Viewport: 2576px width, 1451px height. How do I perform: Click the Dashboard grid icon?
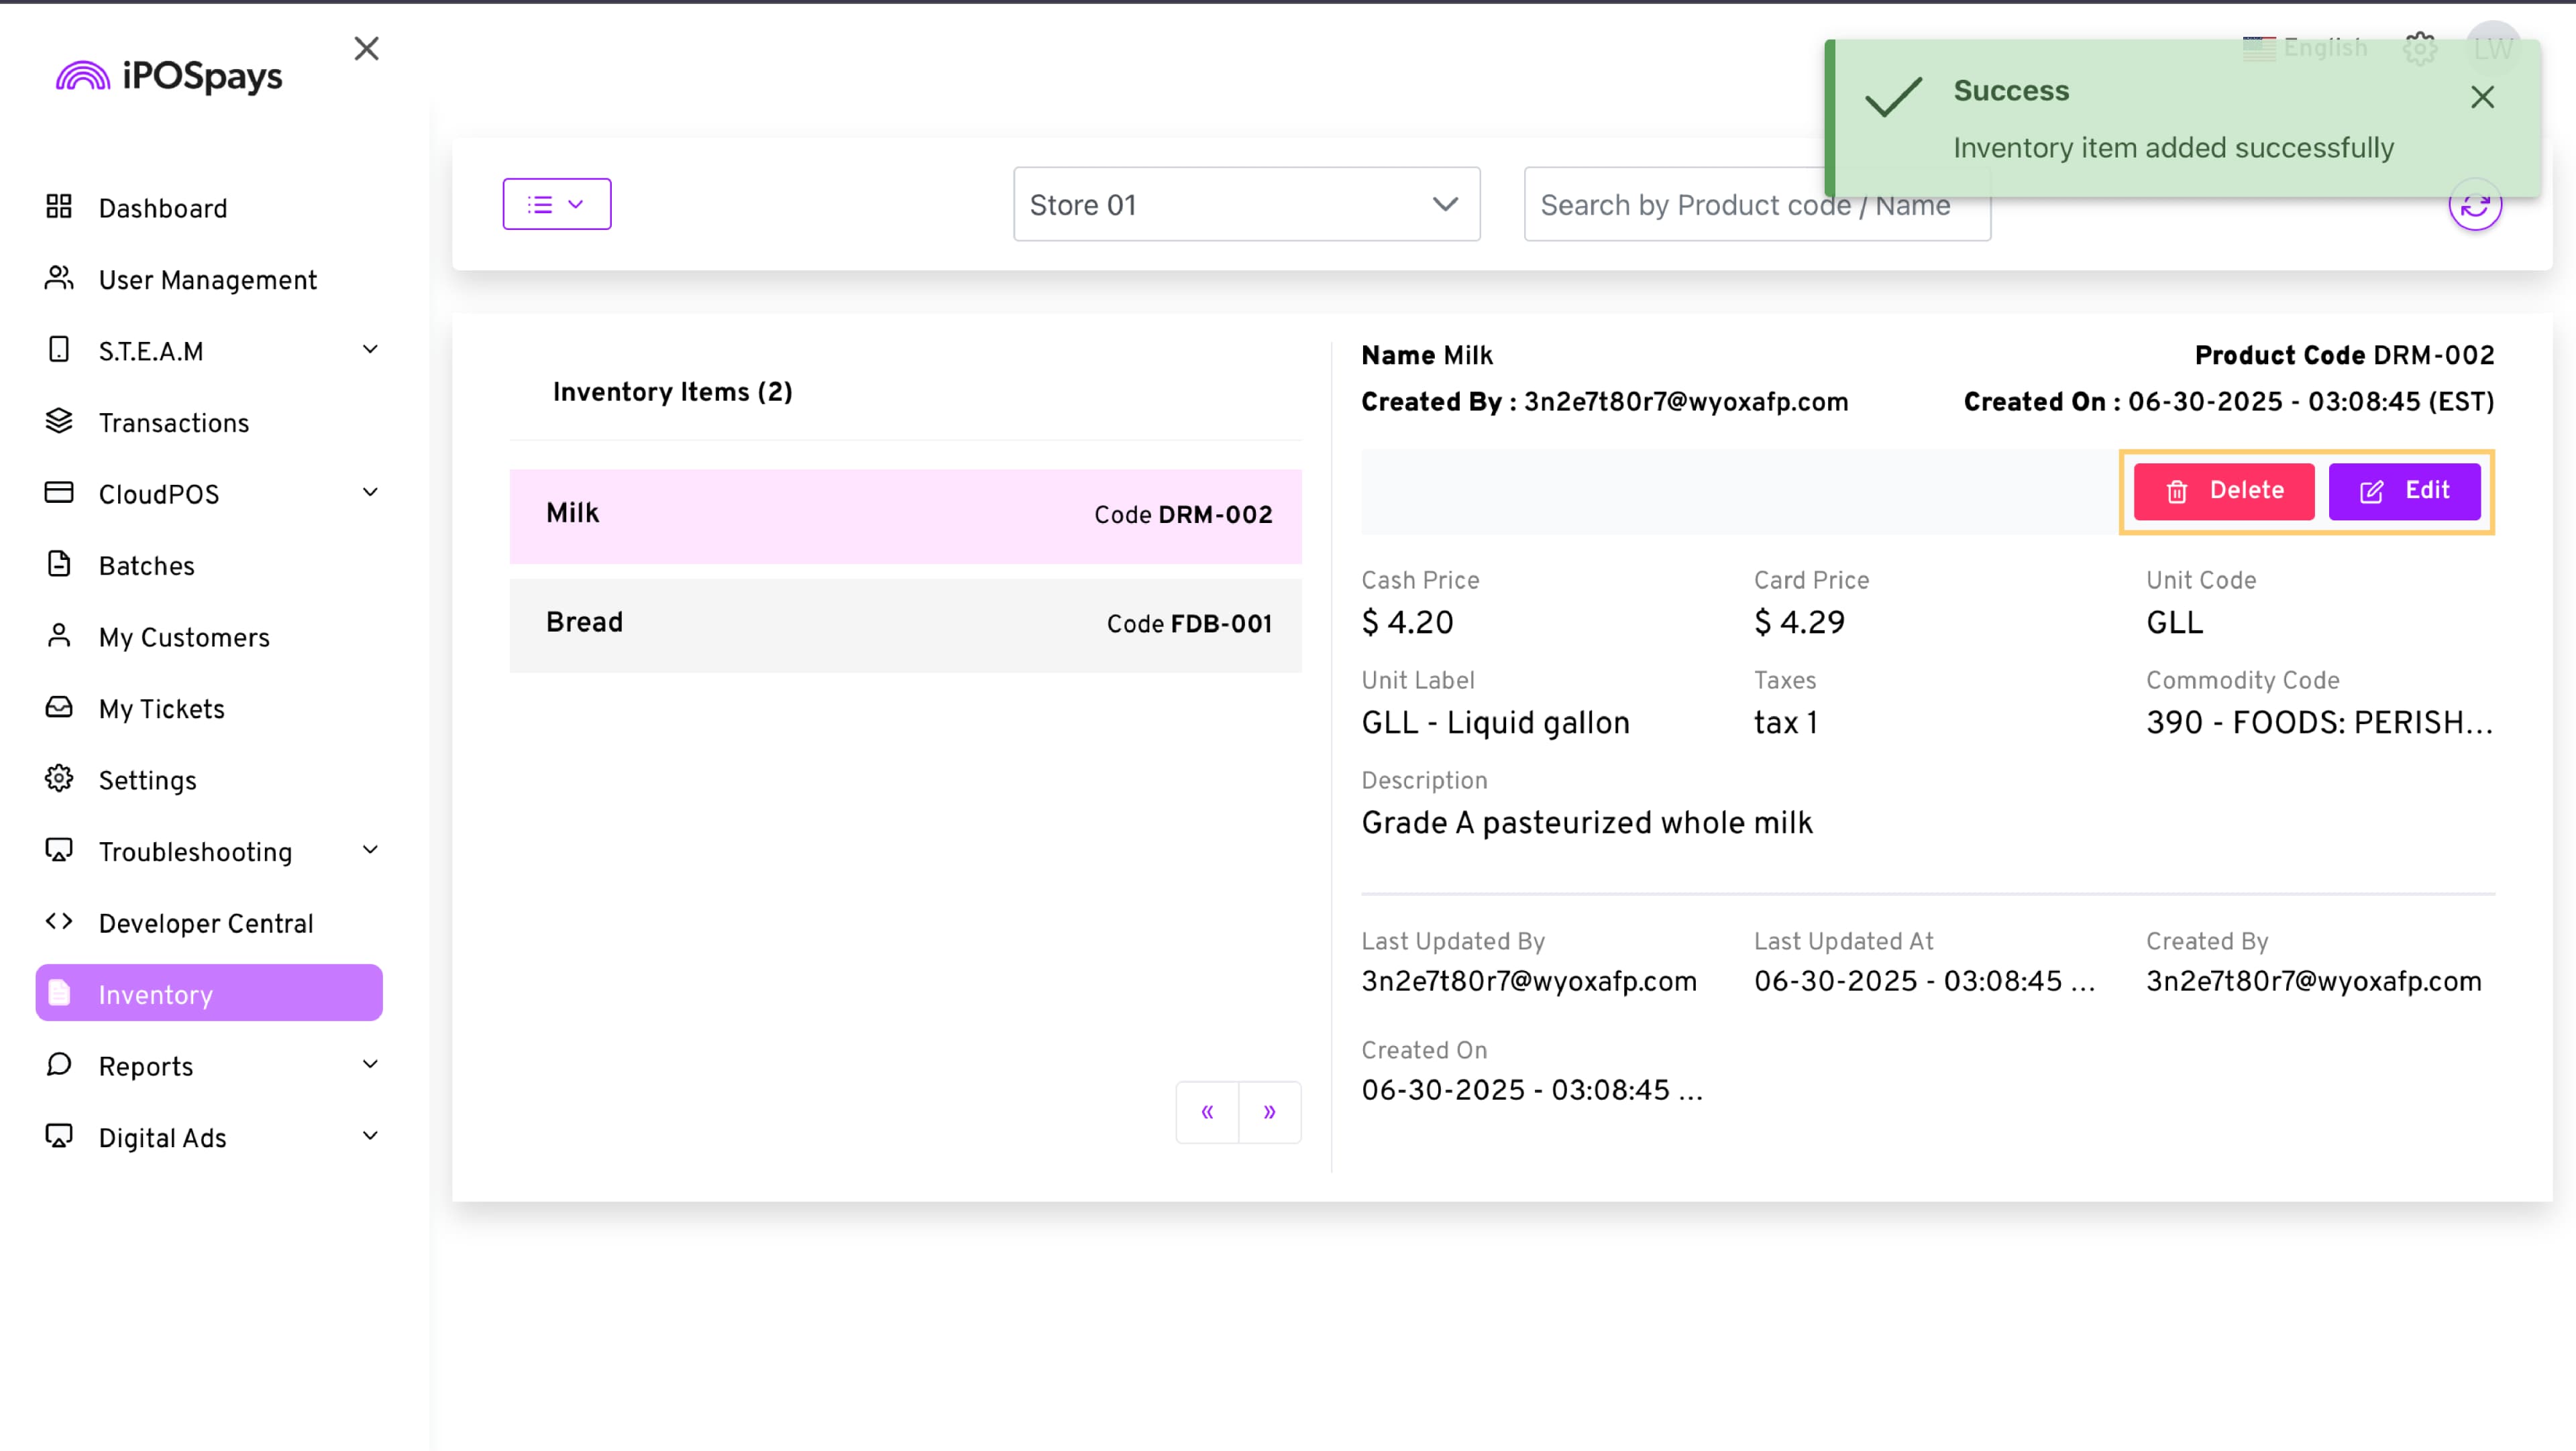[x=59, y=207]
